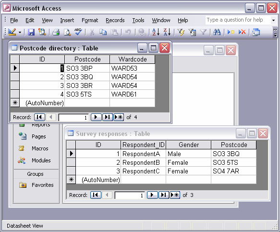This screenshot has width=280, height=232.
Task: Open the Edit menu
Action: pyautogui.click(x=30, y=20)
